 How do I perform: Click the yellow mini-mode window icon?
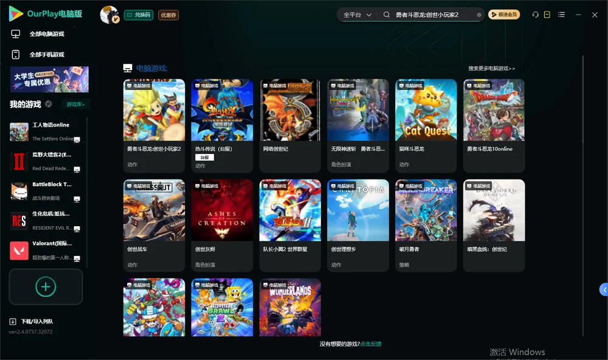click(547, 15)
